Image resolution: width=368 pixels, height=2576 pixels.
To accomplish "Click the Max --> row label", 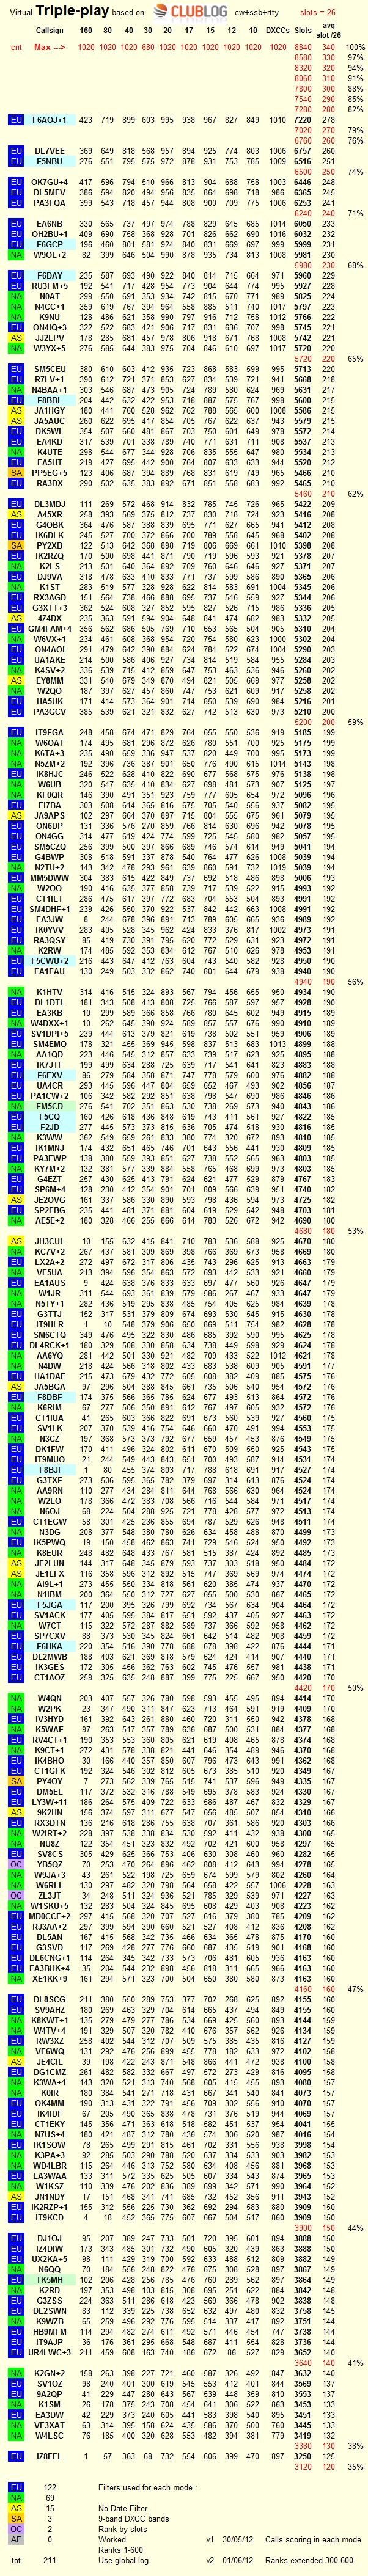I will click(49, 47).
